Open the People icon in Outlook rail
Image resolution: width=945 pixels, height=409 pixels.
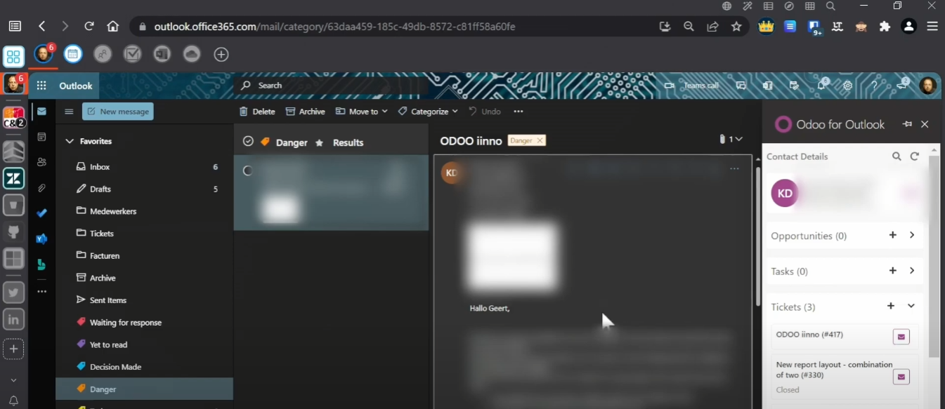tap(42, 162)
